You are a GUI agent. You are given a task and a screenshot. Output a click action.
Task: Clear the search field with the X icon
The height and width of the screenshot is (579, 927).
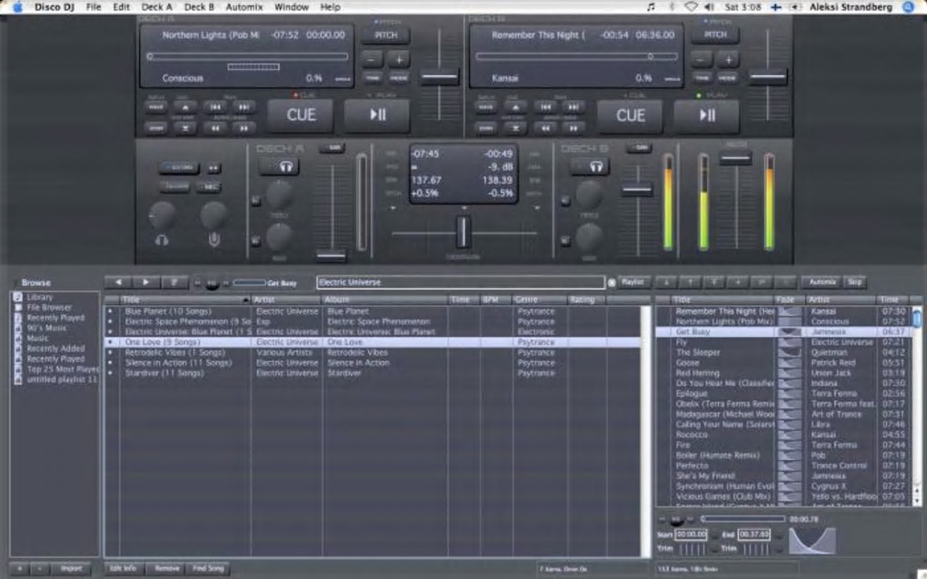click(x=611, y=282)
